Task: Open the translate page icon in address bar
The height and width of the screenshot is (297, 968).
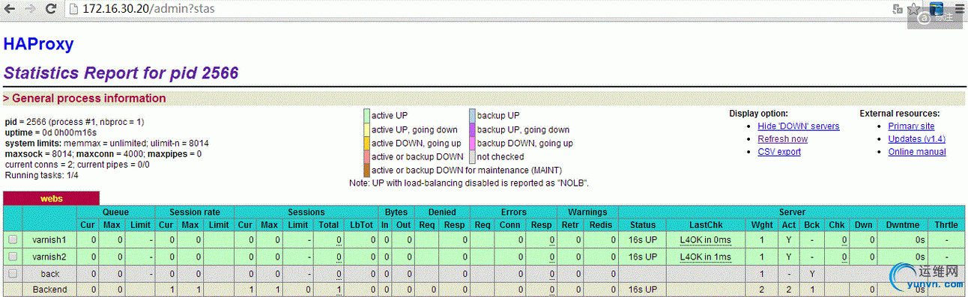Action: coord(897,10)
